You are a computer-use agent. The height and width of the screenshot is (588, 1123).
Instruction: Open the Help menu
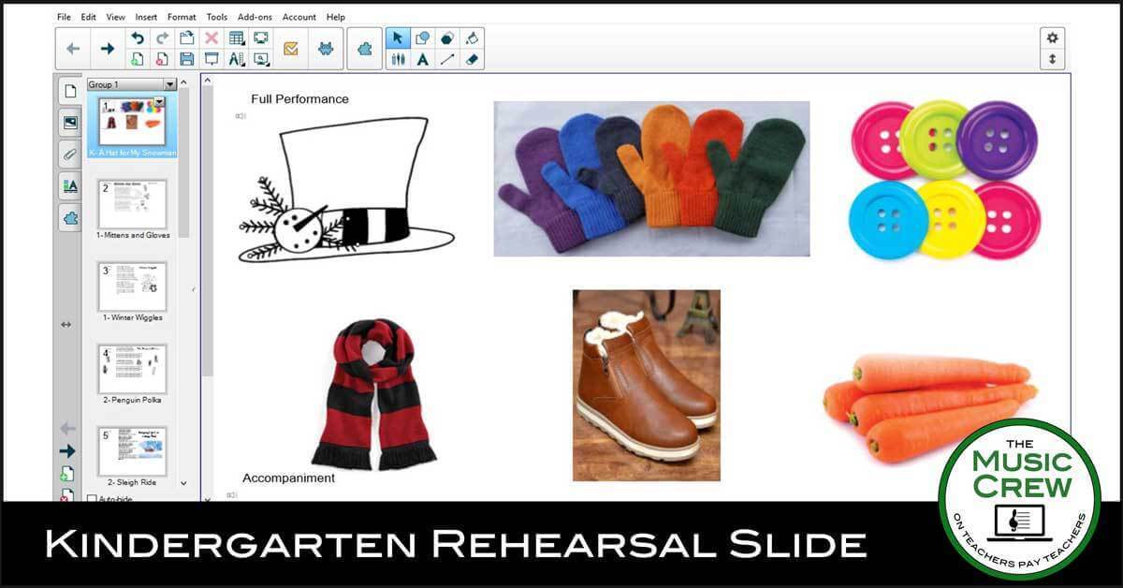[x=335, y=17]
